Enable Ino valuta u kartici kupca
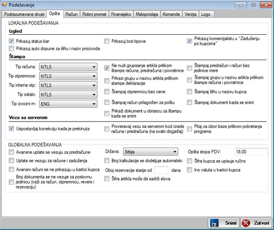Viewport: 274px width, 230px height. (x=190, y=170)
